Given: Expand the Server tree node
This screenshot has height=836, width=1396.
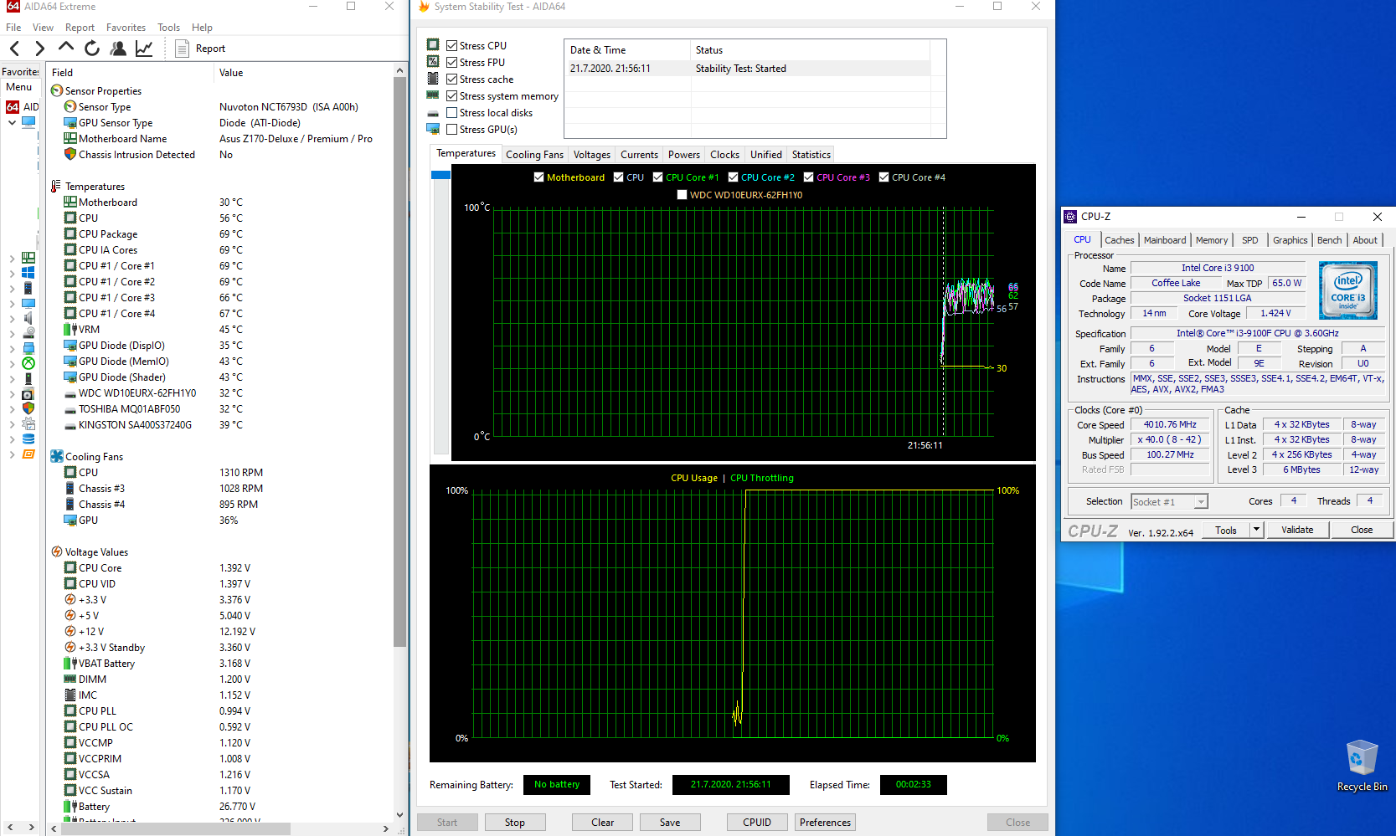Looking at the screenshot, I should coord(12,288).
